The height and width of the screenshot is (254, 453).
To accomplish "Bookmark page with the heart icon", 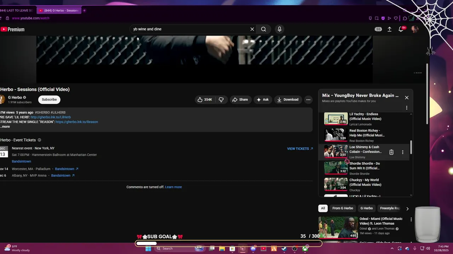I will 396,18.
